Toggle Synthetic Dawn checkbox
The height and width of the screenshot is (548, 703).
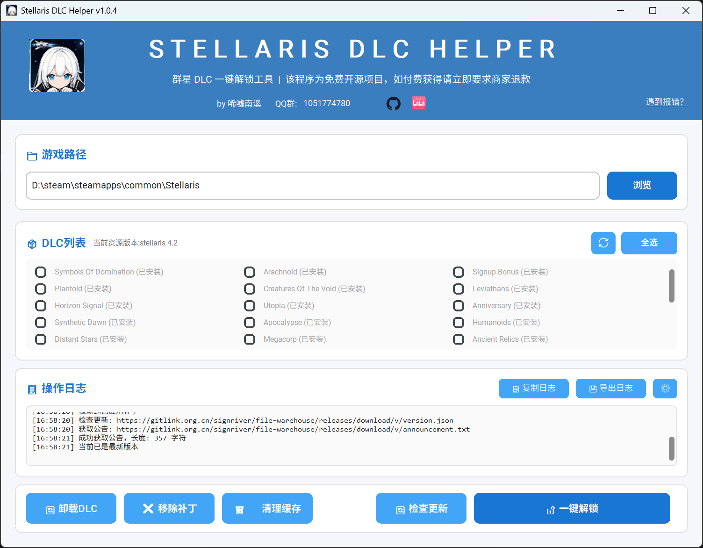click(41, 323)
